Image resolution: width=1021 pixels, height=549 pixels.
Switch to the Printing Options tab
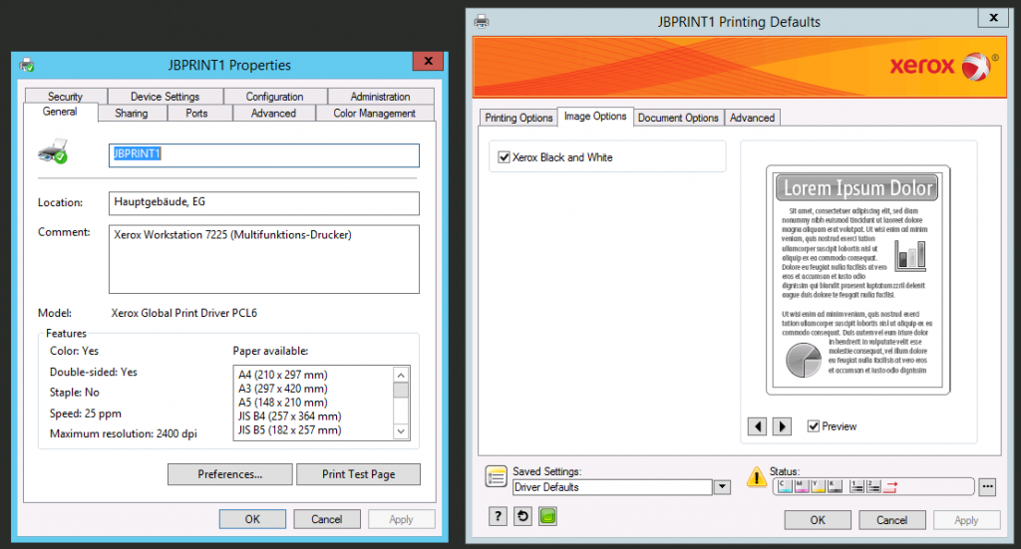click(518, 118)
